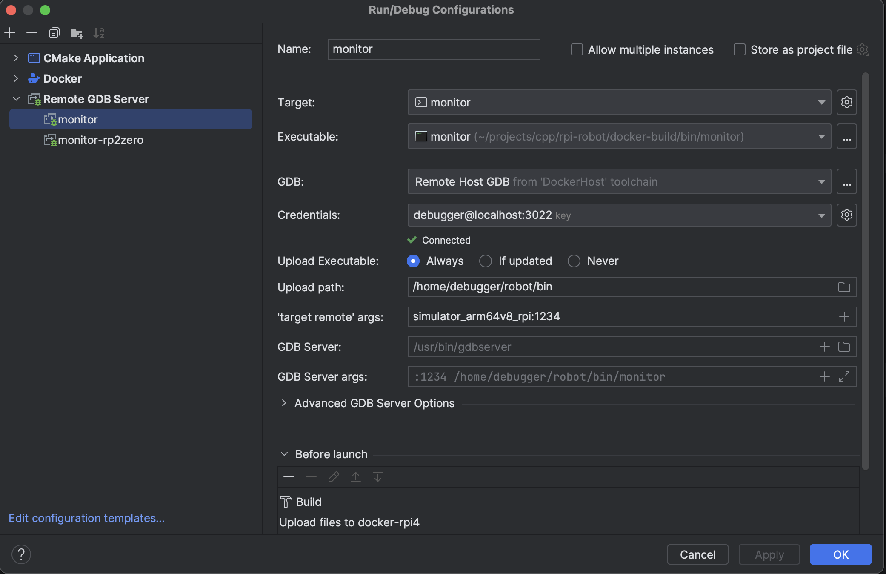Check Store as project file
This screenshot has height=574, width=886.
click(x=740, y=49)
